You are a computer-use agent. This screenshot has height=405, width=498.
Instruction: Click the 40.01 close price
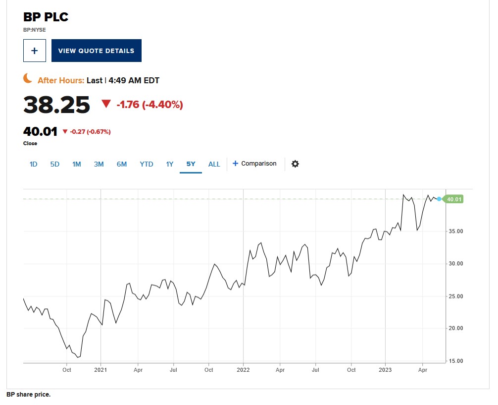pyautogui.click(x=40, y=131)
